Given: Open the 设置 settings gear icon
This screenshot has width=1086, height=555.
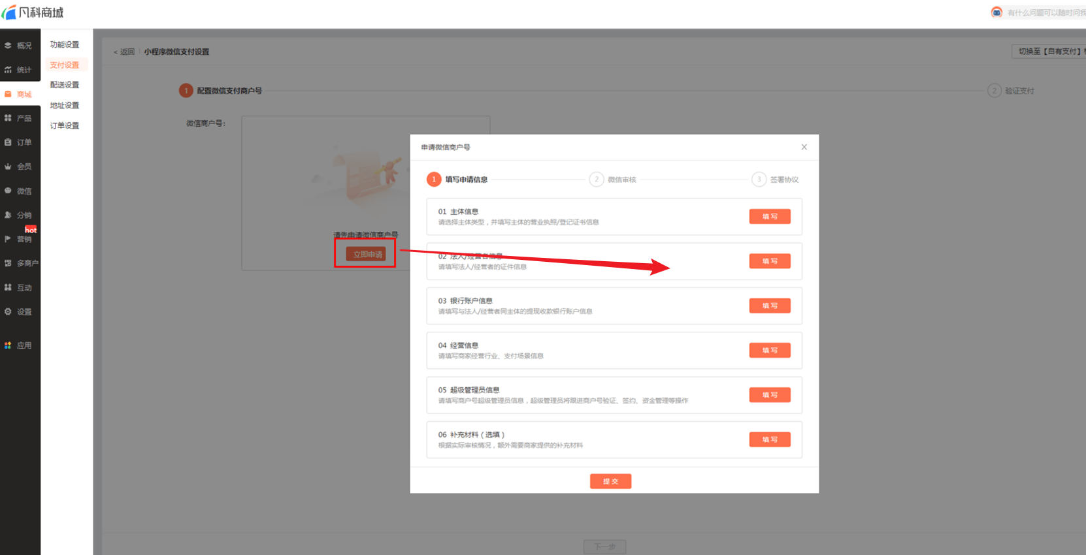Looking at the screenshot, I should click(8, 311).
